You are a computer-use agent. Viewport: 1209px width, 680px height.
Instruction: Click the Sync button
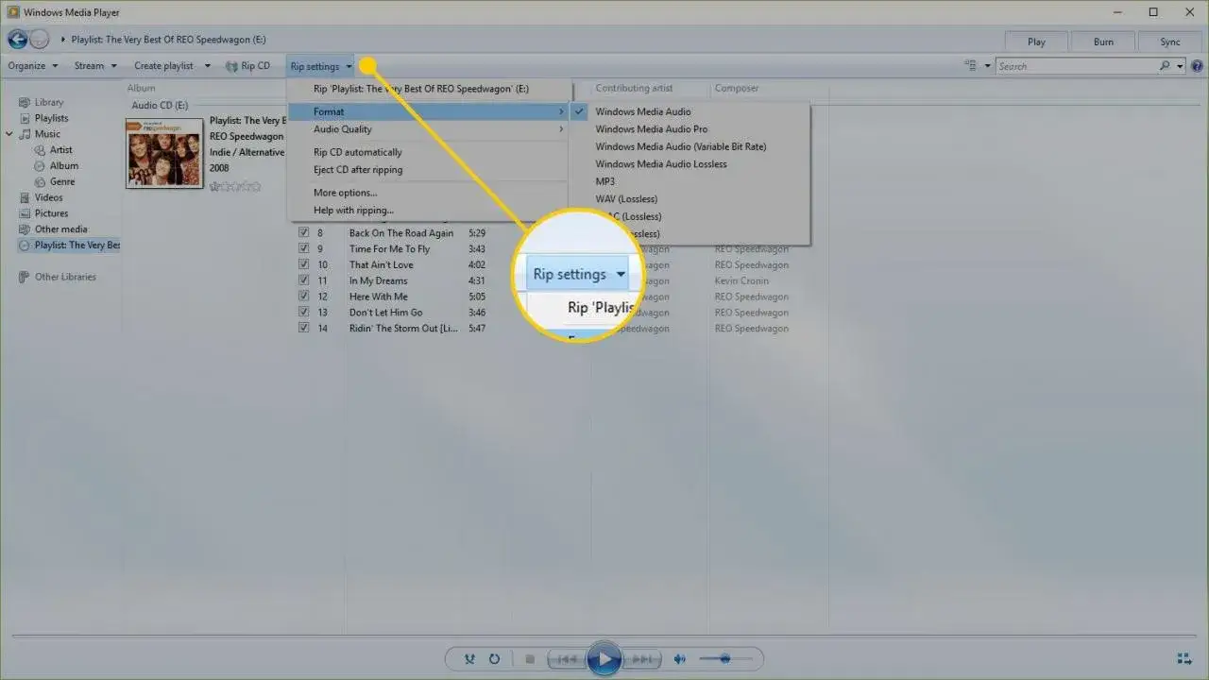[x=1169, y=42]
